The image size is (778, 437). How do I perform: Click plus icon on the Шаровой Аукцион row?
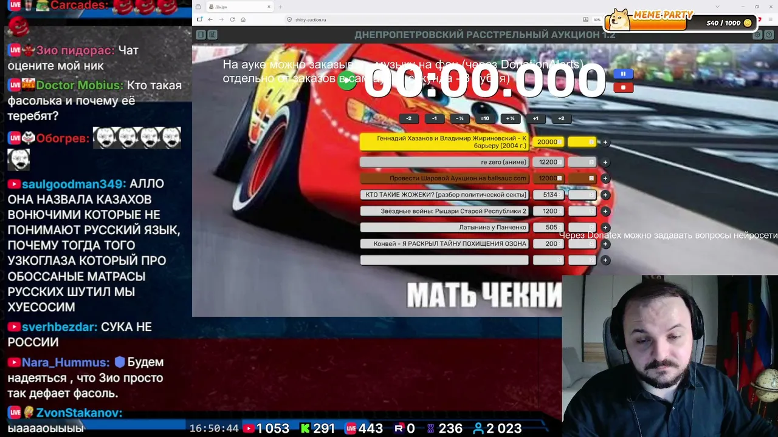click(605, 178)
